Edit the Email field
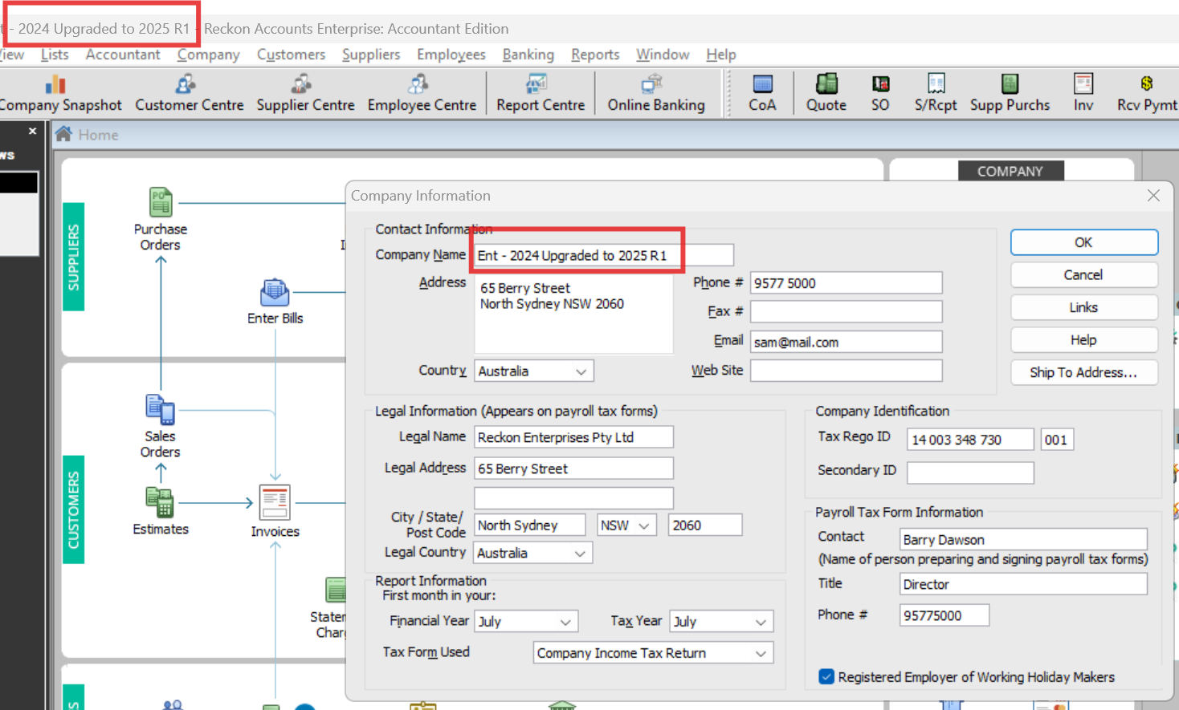The image size is (1179, 710). point(846,342)
